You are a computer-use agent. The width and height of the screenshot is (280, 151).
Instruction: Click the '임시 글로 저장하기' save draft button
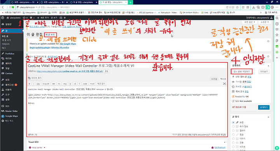pyautogui.click(x=241, y=72)
